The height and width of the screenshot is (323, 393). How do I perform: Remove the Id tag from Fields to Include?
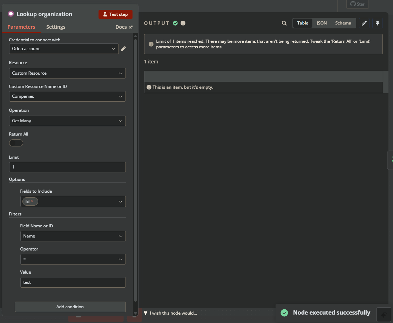click(x=32, y=201)
